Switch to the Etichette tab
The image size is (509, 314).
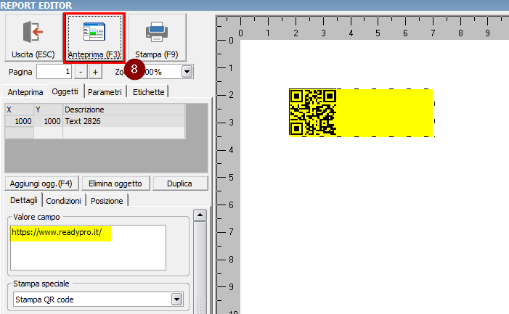pos(149,92)
